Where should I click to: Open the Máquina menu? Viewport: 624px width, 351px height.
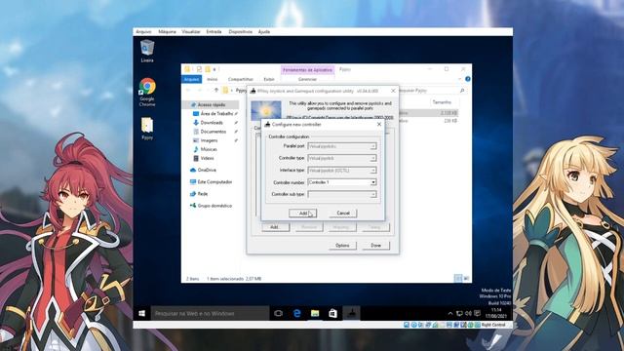point(167,32)
